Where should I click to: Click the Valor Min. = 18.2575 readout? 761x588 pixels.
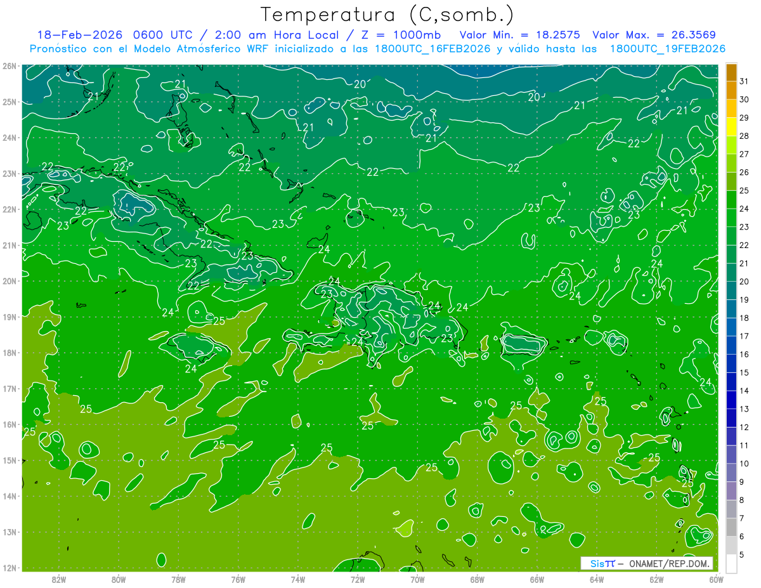(x=521, y=35)
